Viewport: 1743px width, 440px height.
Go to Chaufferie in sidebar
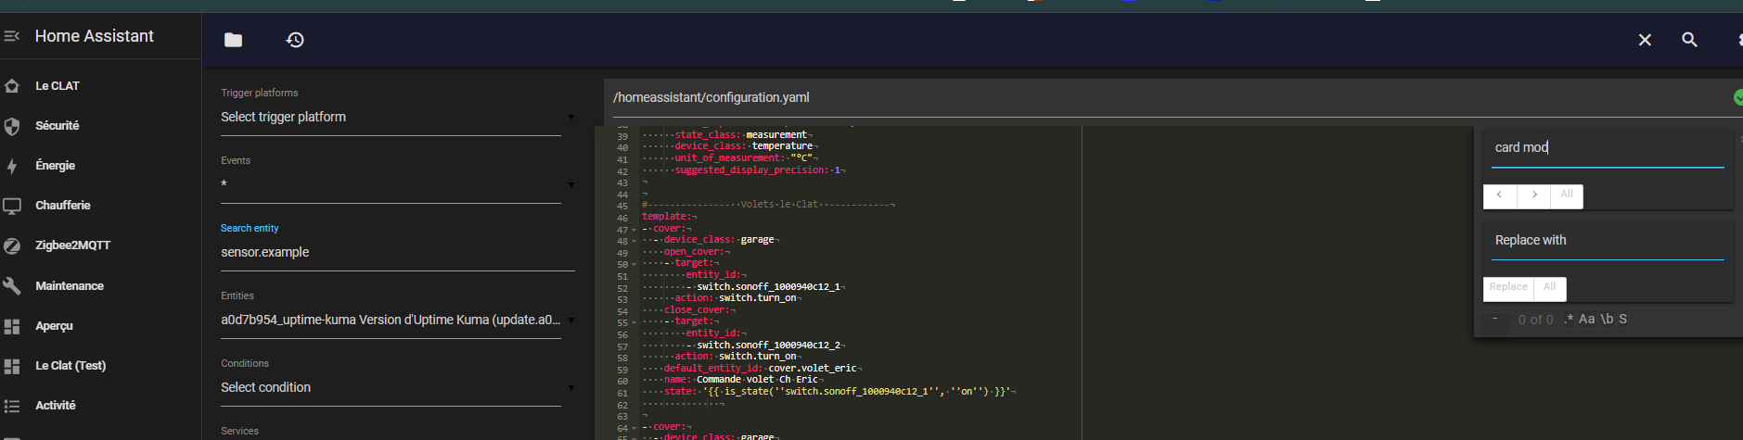[63, 206]
